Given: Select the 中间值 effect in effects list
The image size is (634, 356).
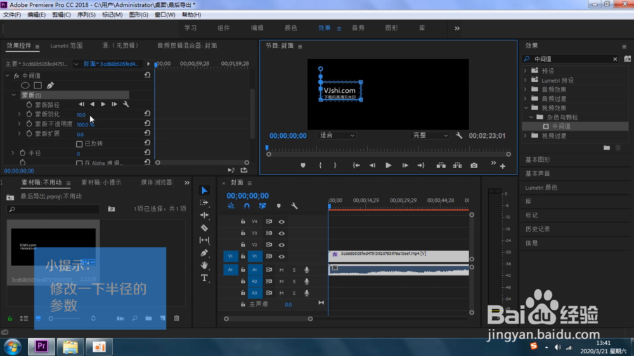Looking at the screenshot, I should coord(561,126).
